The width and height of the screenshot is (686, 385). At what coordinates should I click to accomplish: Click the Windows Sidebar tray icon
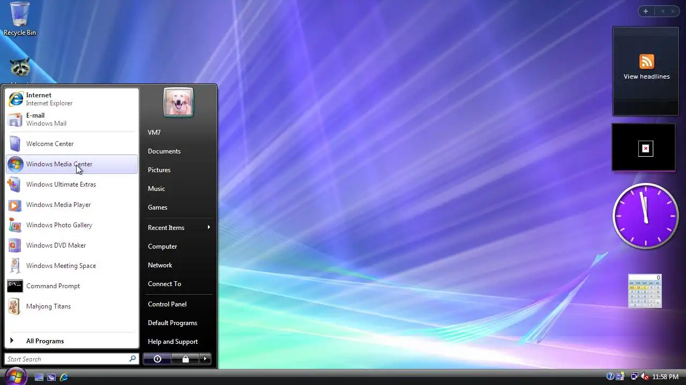click(620, 376)
